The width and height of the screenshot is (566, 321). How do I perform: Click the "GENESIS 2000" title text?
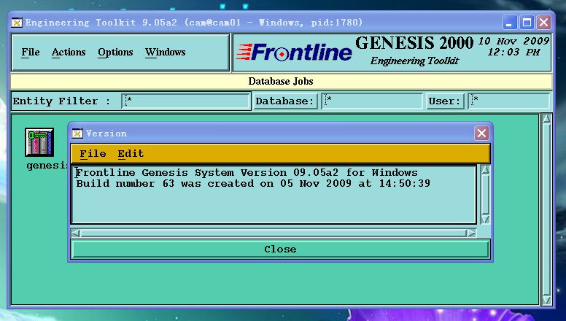(414, 43)
